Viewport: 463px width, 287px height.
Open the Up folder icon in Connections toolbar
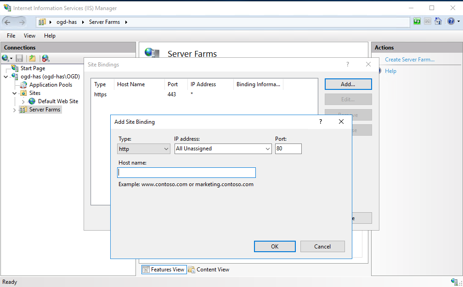coord(31,58)
